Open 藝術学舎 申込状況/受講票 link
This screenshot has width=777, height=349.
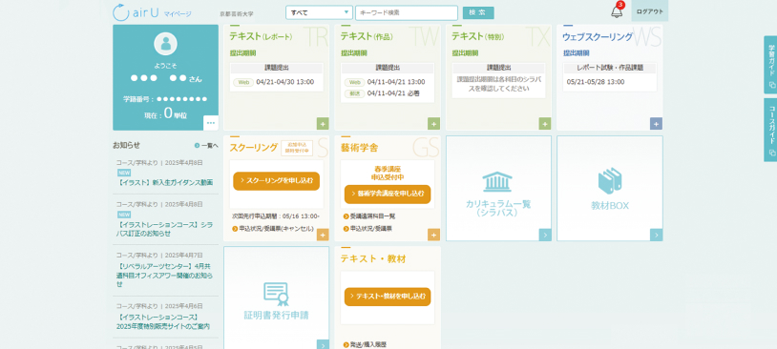click(367, 229)
